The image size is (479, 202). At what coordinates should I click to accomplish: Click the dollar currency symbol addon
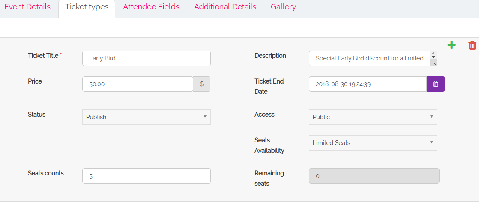pos(202,84)
